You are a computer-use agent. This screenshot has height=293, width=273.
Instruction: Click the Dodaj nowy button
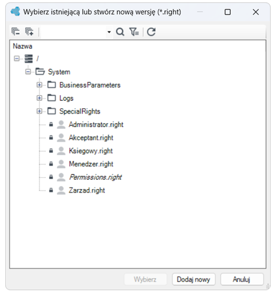194,279
